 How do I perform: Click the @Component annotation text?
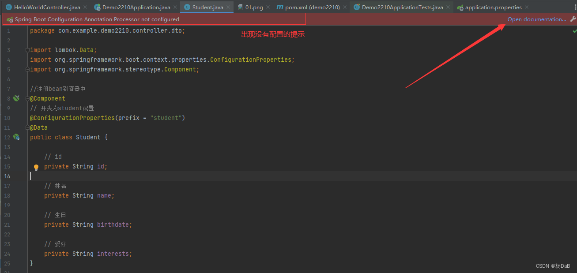pyautogui.click(x=48, y=98)
